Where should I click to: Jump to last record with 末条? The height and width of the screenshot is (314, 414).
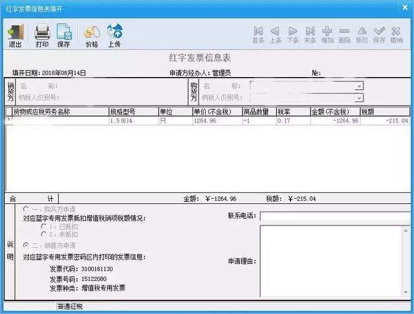pyautogui.click(x=310, y=35)
